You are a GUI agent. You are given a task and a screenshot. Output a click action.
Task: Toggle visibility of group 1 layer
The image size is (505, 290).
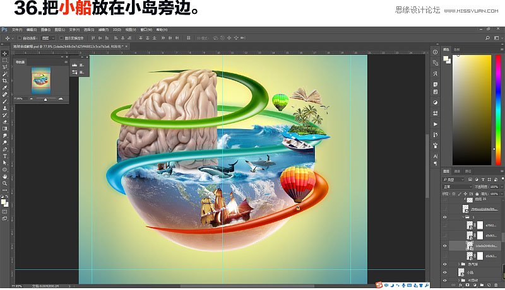tap(445, 217)
